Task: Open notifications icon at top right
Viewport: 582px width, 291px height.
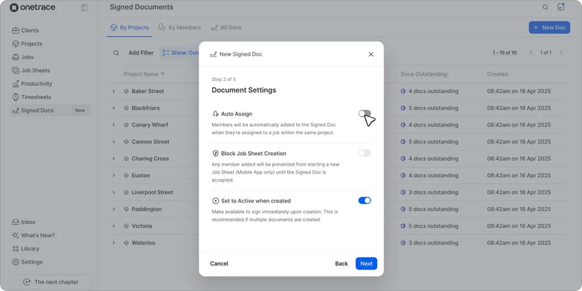Action: [561, 7]
